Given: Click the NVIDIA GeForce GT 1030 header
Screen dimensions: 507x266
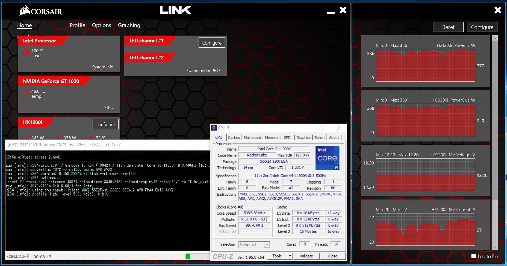Looking at the screenshot, I should pyautogui.click(x=51, y=81).
